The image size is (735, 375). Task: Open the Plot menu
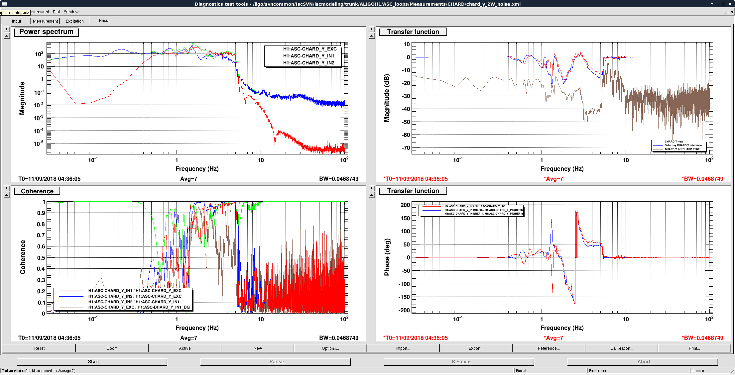[57, 12]
